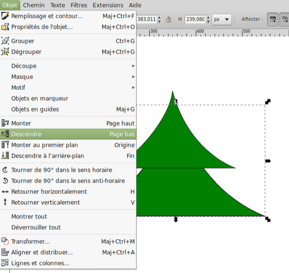Open the Filtres menu
This screenshot has height=273, width=289.
click(x=79, y=5)
